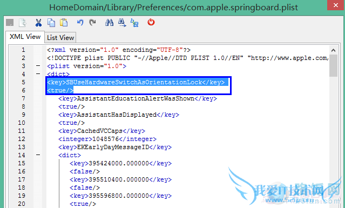Click the xml version declaration line
Image resolution: width=345 pixels, height=208 pixels.
point(119,50)
